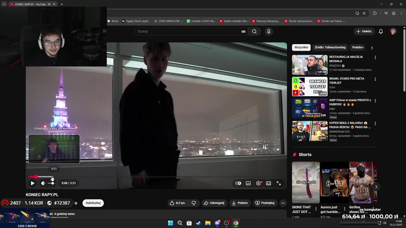Open the BRAWL STARS PRO META TIERLIST video

coord(310,86)
